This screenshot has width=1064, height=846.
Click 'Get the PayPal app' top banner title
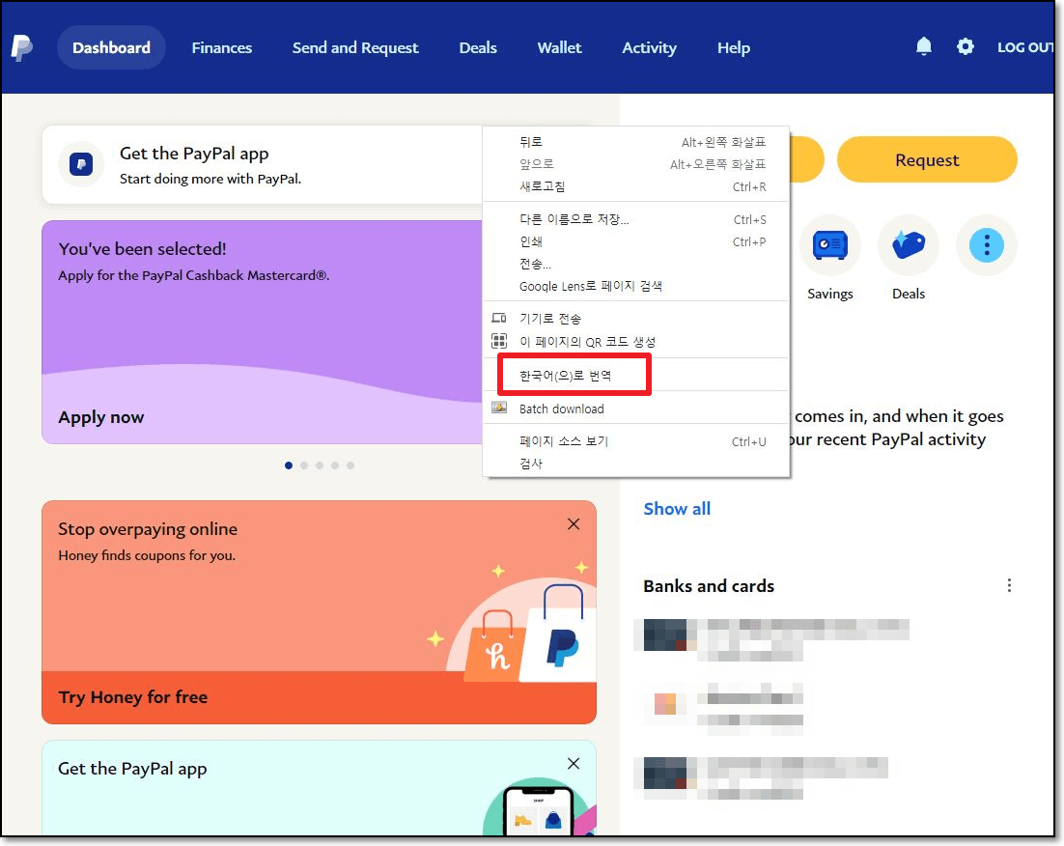click(194, 155)
